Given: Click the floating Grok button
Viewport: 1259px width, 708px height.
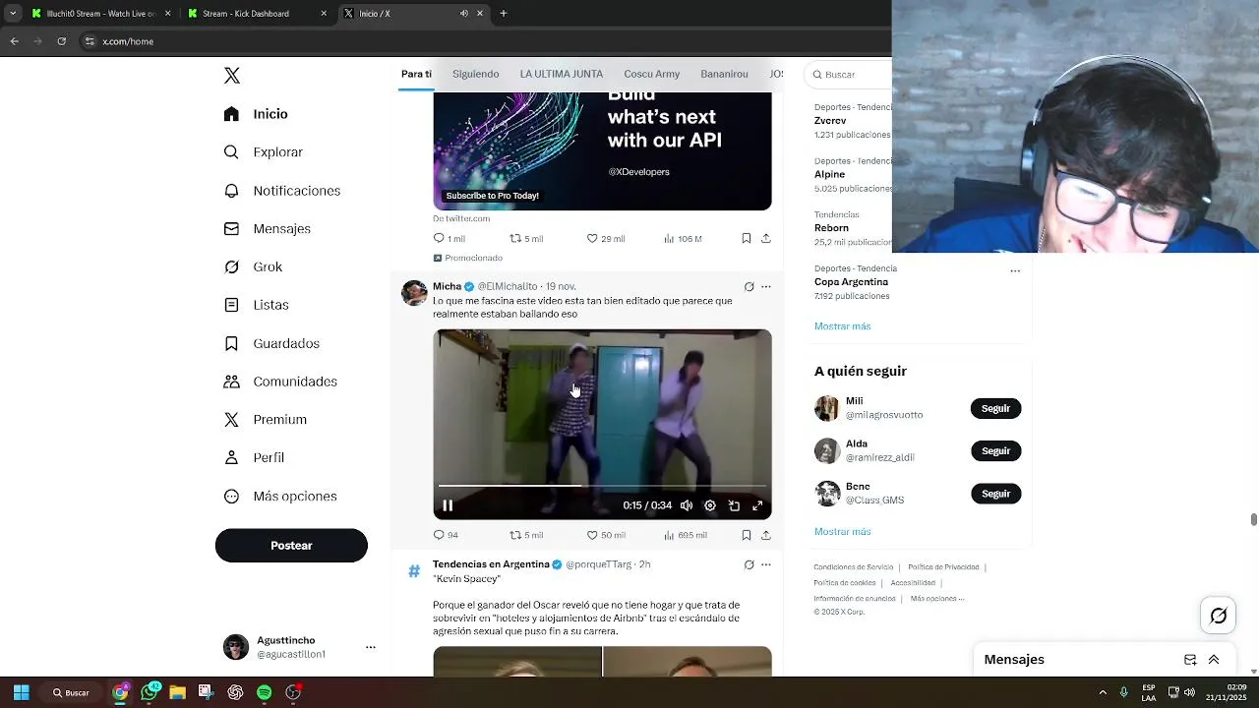Looking at the screenshot, I should [x=1219, y=616].
